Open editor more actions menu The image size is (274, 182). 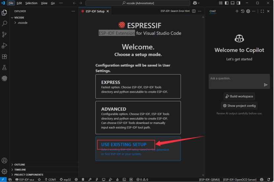pos(200,11)
